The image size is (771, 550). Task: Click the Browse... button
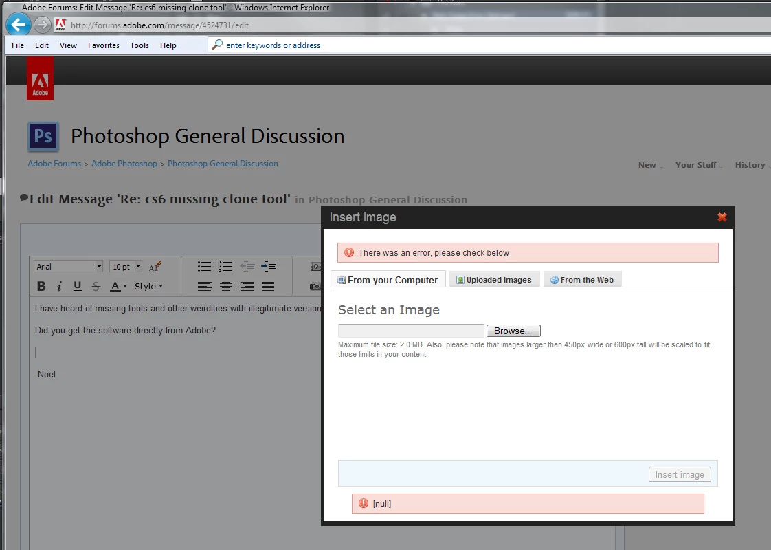(513, 331)
